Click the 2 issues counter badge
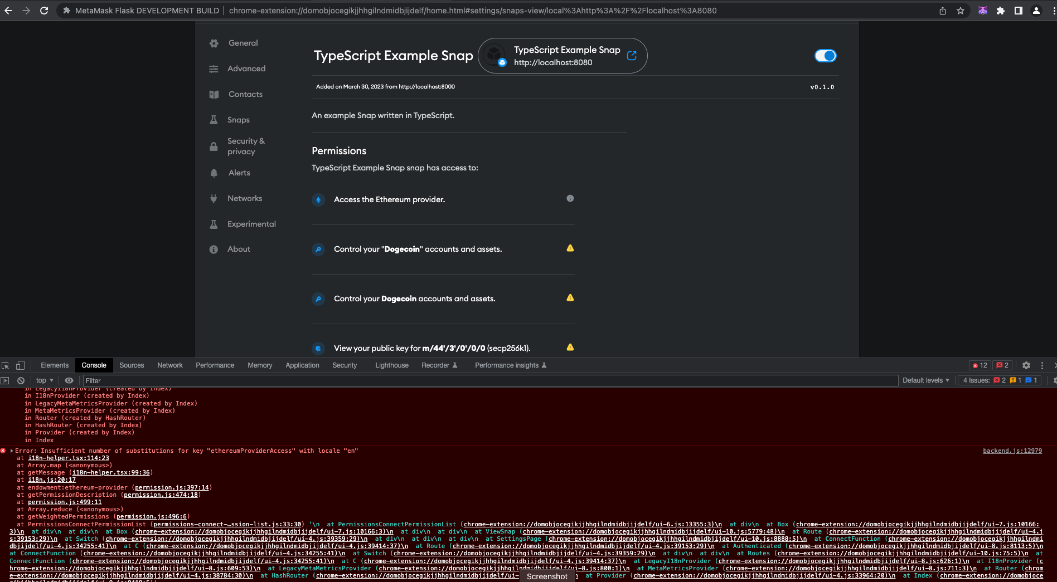This screenshot has height=582, width=1057. click(x=1002, y=365)
